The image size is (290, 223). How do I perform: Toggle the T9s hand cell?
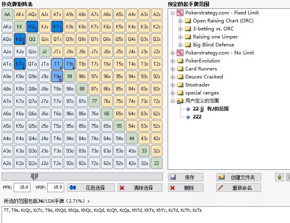pyautogui.click(x=69, y=64)
